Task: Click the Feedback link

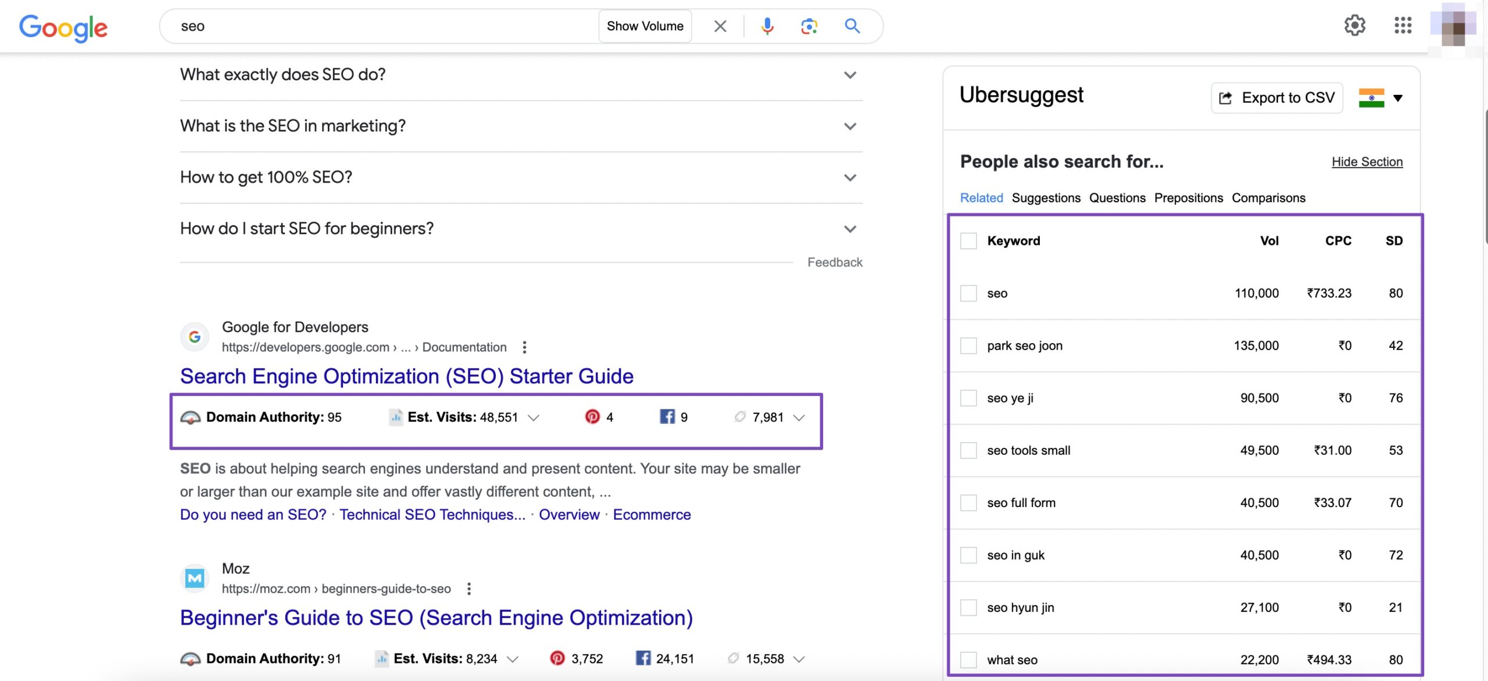Action: click(835, 262)
